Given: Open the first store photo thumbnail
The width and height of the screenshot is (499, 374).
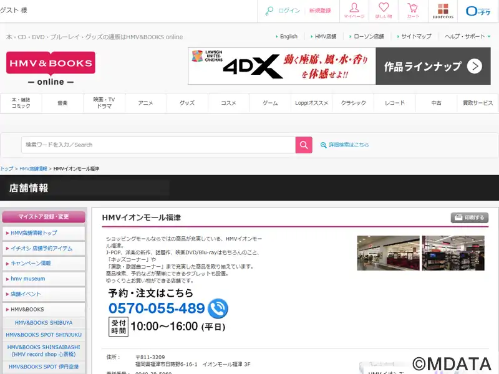Looking at the screenshot, I should pos(387,252).
